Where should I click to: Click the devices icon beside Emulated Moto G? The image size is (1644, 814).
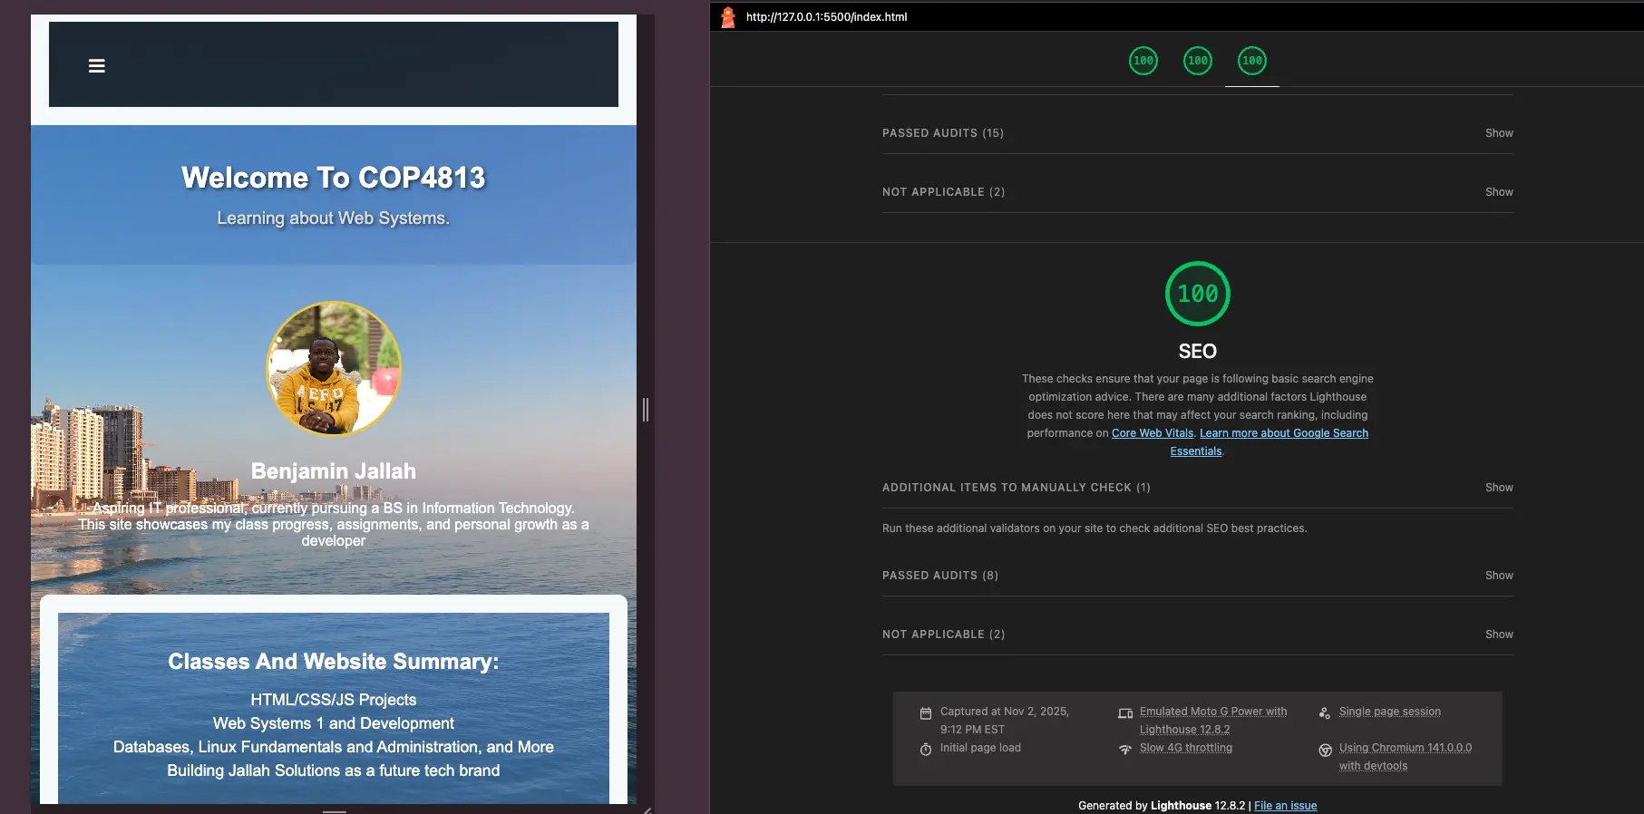[x=1125, y=713]
